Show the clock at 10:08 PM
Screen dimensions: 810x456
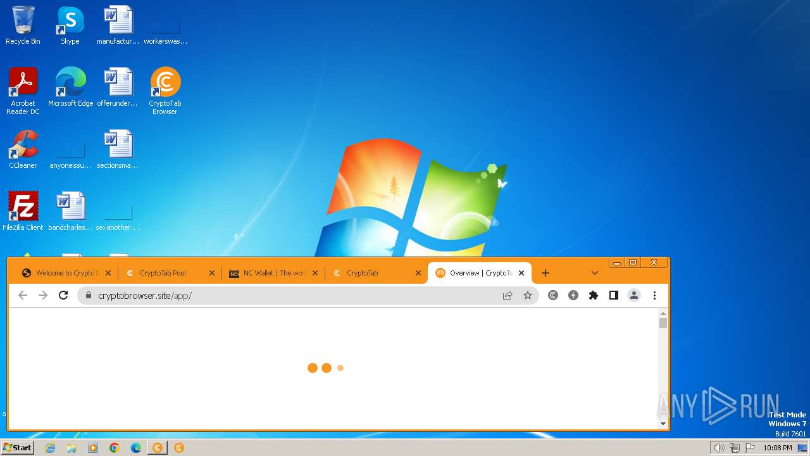[x=778, y=448]
